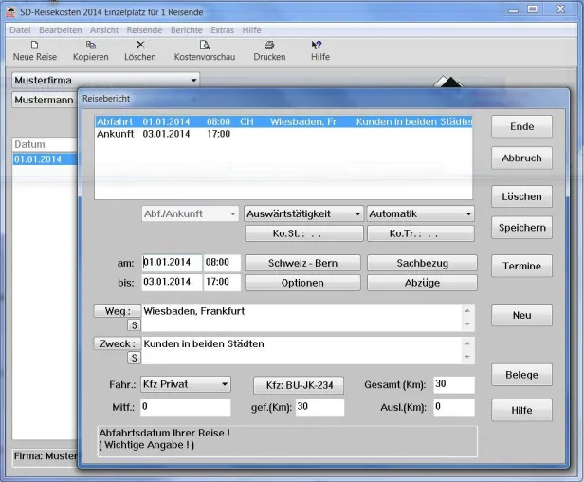584x482 pixels.
Task: Click the Speichern button
Action: tap(521, 228)
